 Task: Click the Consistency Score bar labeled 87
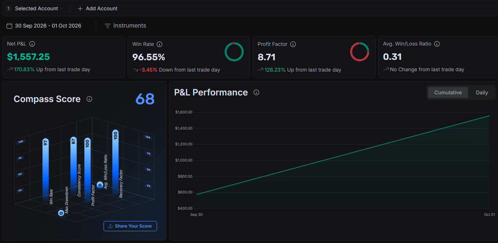pos(74,166)
